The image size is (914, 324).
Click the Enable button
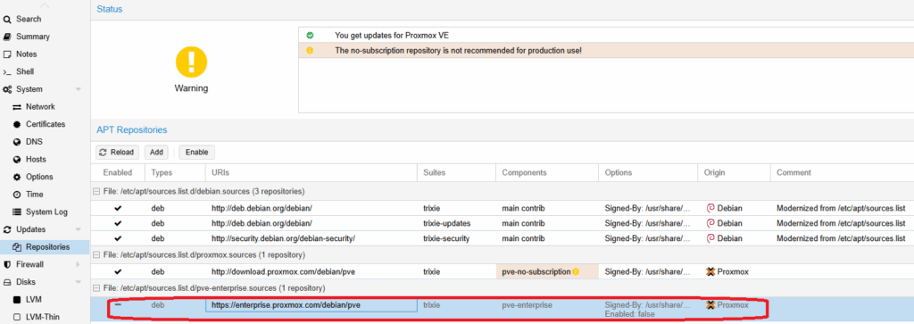197,152
